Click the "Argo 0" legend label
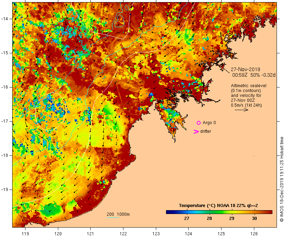This screenshot has height=237, width=286. (x=209, y=123)
